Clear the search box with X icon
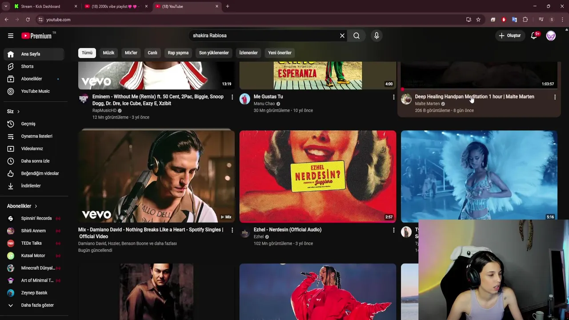The image size is (569, 320). tap(342, 36)
